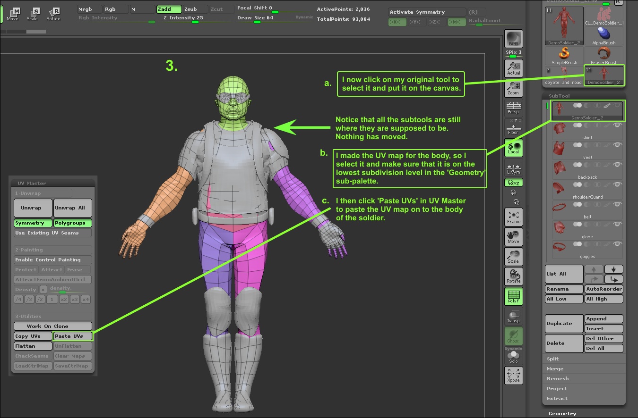The image size is (638, 418).
Task: Select the CL_DemoSoldier_1 tool thumbnail
Action: coord(604,16)
